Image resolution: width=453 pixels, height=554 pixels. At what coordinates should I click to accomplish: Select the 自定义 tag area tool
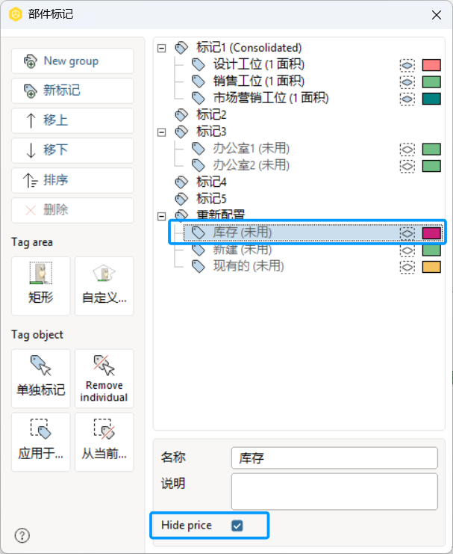click(x=104, y=286)
